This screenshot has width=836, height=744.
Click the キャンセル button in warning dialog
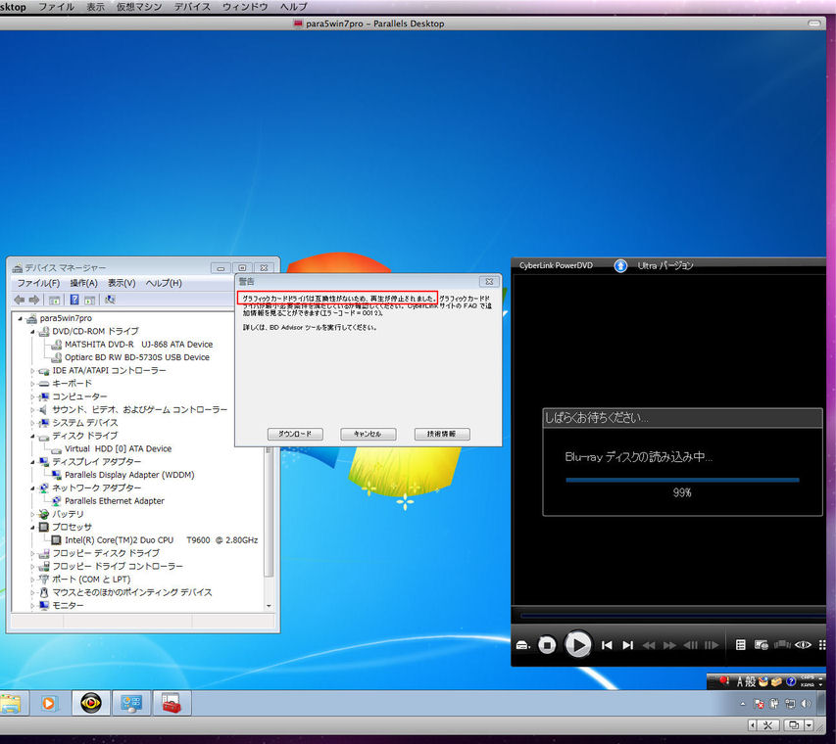[368, 434]
